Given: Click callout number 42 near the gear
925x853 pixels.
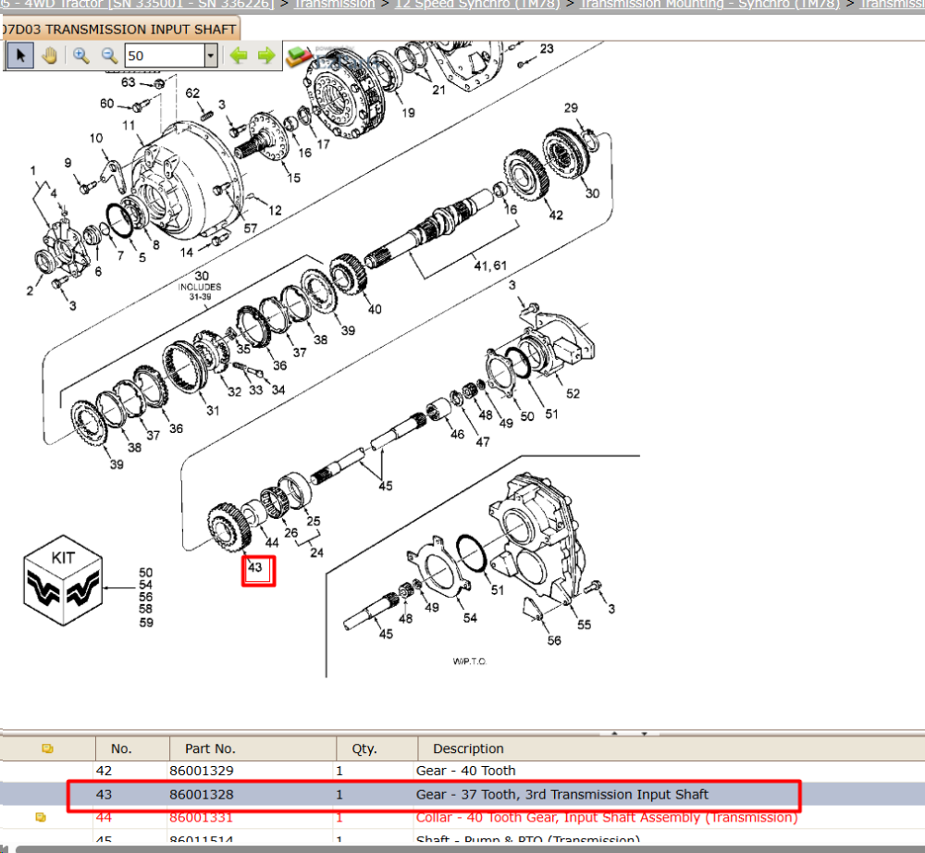Looking at the screenshot, I should (x=556, y=216).
